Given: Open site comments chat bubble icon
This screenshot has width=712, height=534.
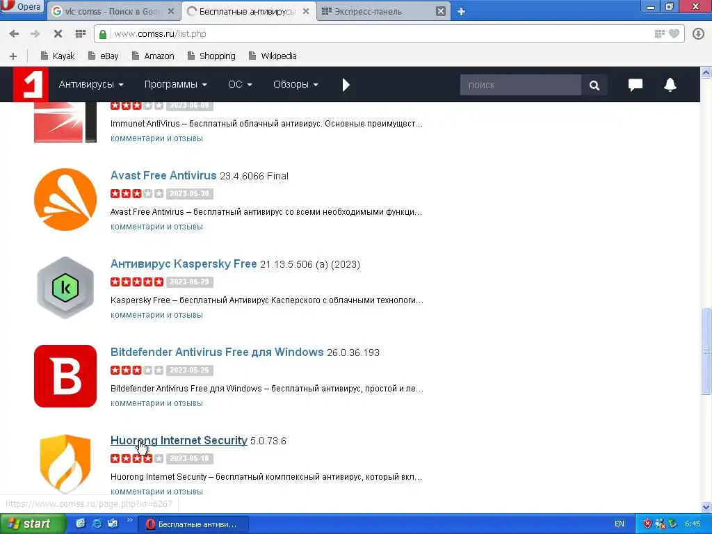Looking at the screenshot, I should [636, 85].
